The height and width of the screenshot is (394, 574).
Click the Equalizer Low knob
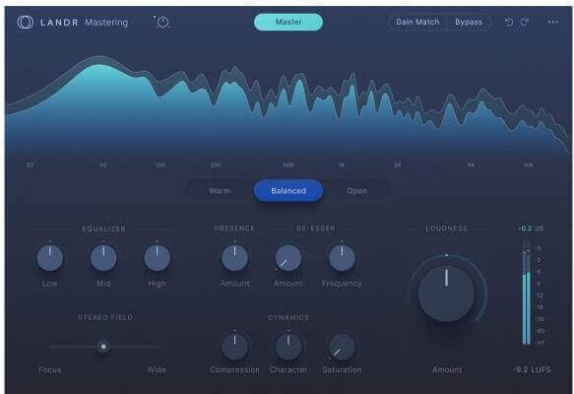point(50,258)
